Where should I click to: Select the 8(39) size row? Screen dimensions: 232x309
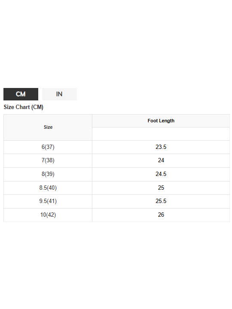pos(116,174)
